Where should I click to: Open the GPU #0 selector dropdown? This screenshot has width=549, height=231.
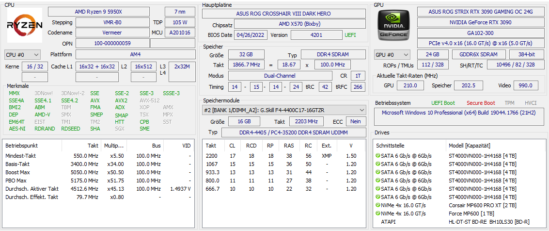[x=392, y=55]
